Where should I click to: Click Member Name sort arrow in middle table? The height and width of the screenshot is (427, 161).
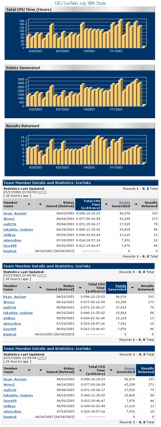(29, 288)
